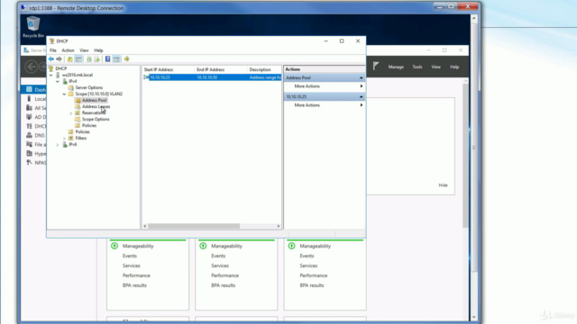Viewport: 577px width, 324px height.
Task: Select Scope Options in the tree
Action: (96, 120)
